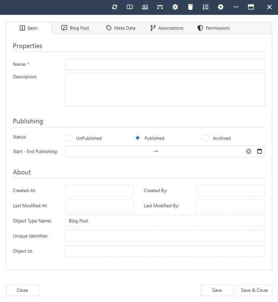Select the Published status radio button
Viewport: 278px width, 302px height.
click(138, 138)
